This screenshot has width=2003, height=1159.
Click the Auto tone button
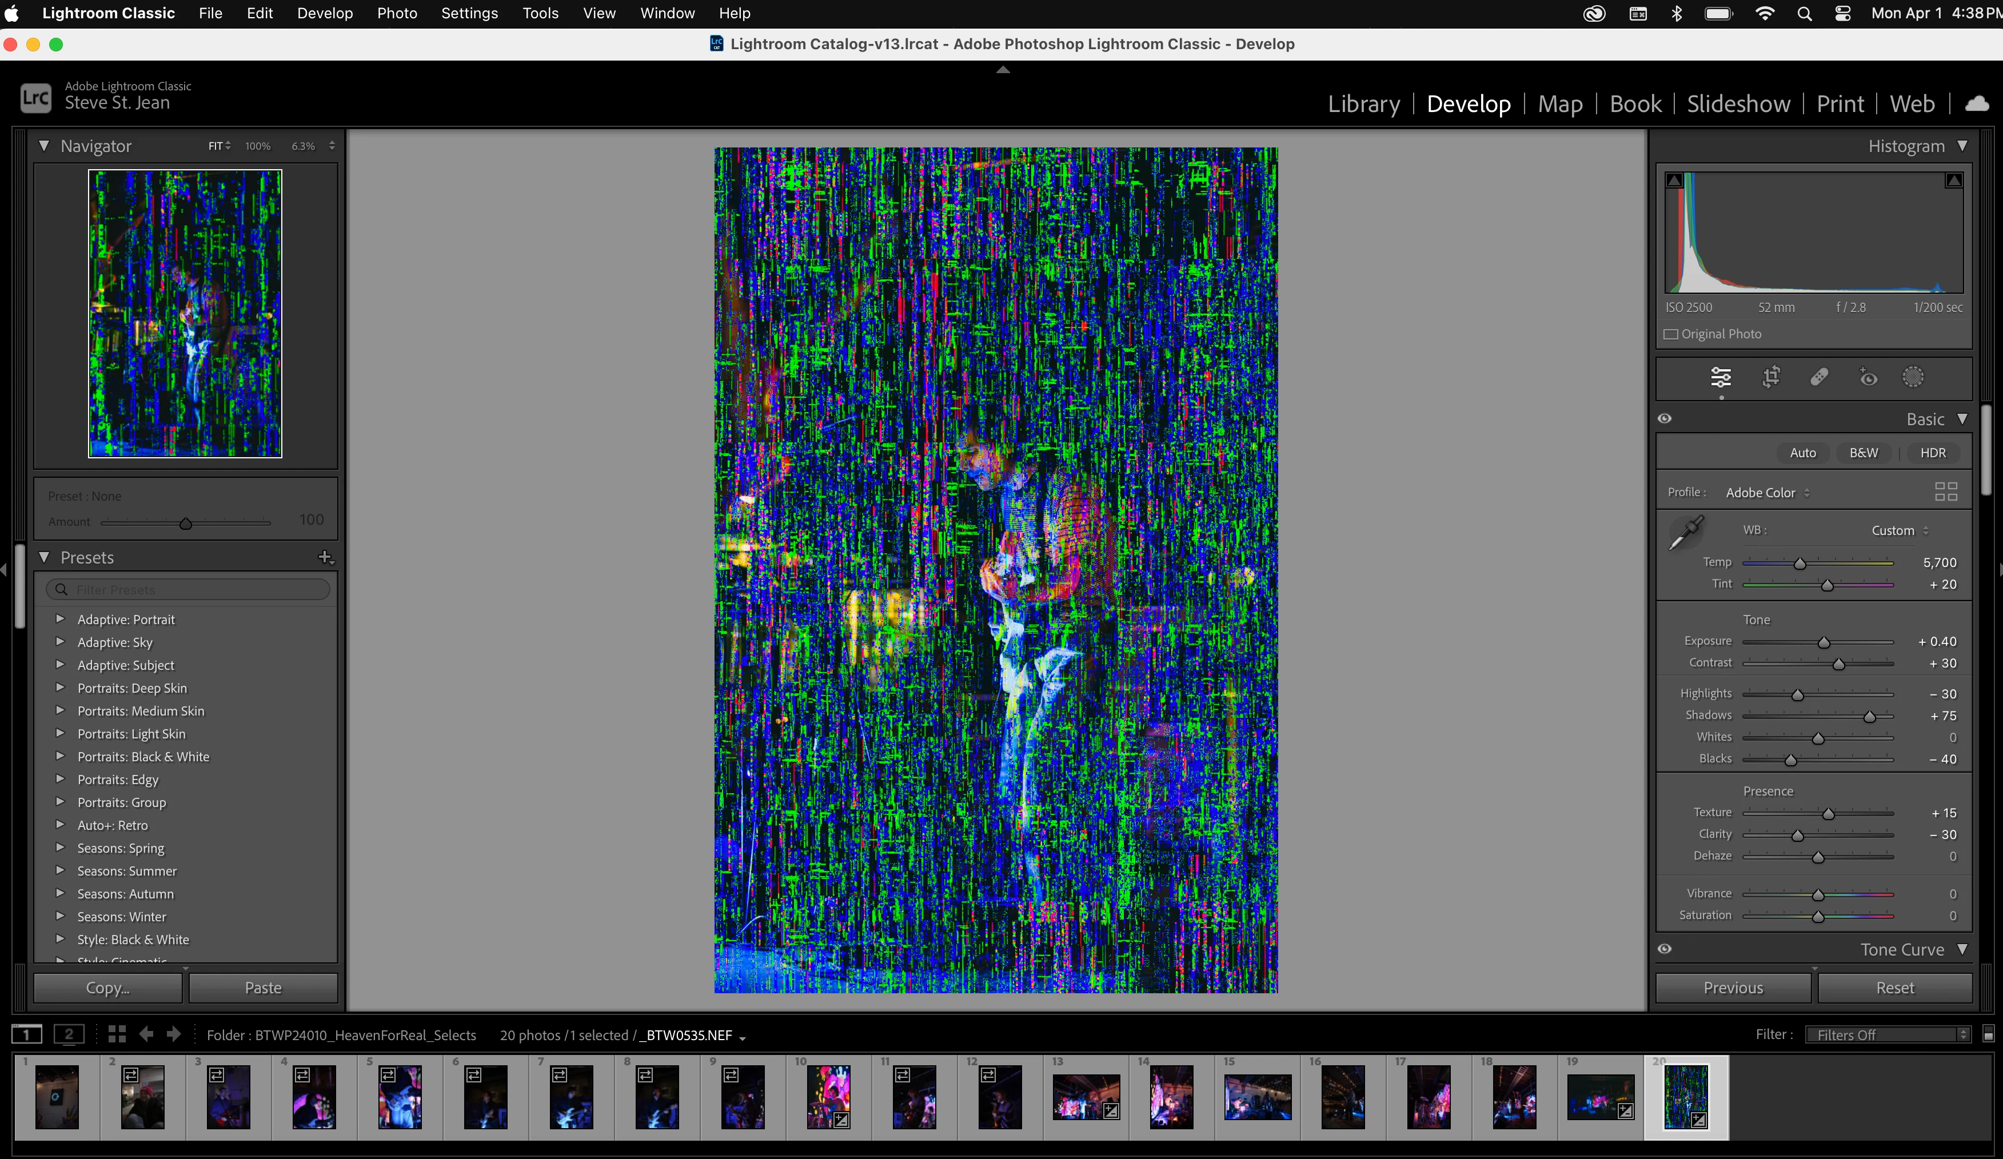1803,453
